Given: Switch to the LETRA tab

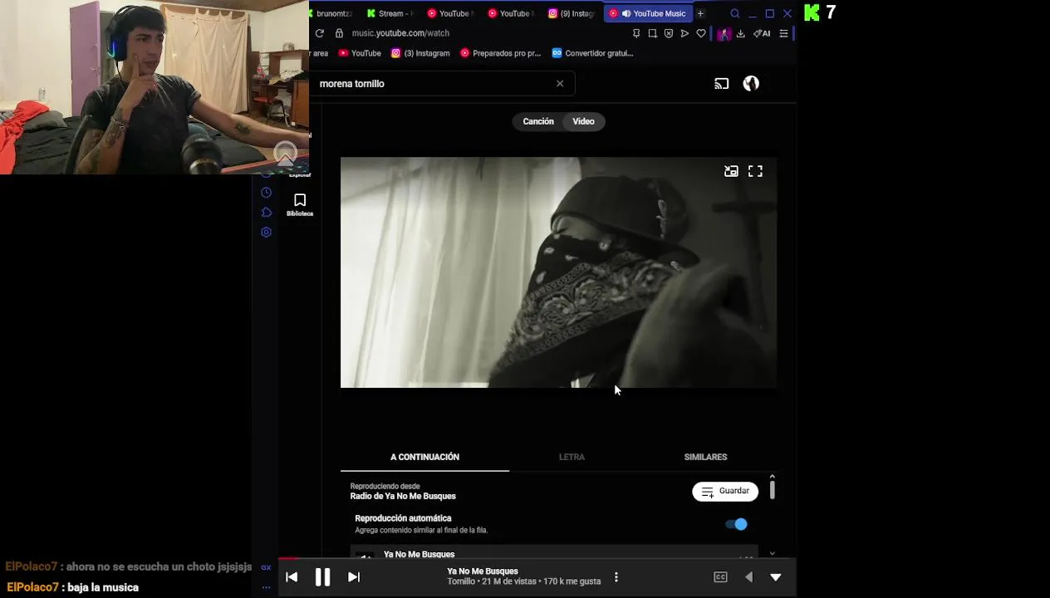Looking at the screenshot, I should pyautogui.click(x=572, y=457).
